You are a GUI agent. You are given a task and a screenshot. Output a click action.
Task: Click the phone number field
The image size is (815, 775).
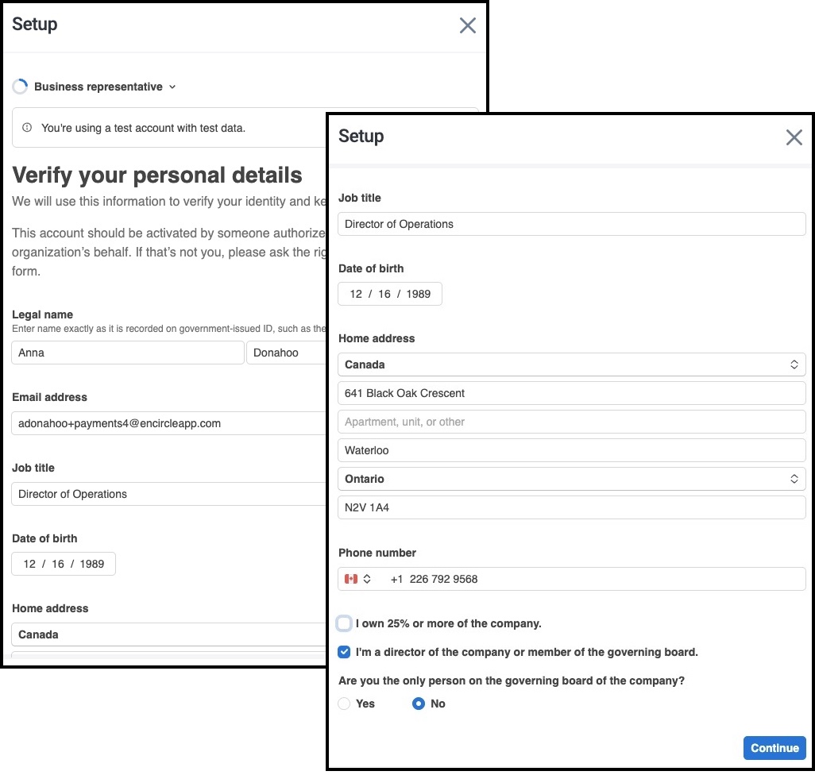[596, 579]
